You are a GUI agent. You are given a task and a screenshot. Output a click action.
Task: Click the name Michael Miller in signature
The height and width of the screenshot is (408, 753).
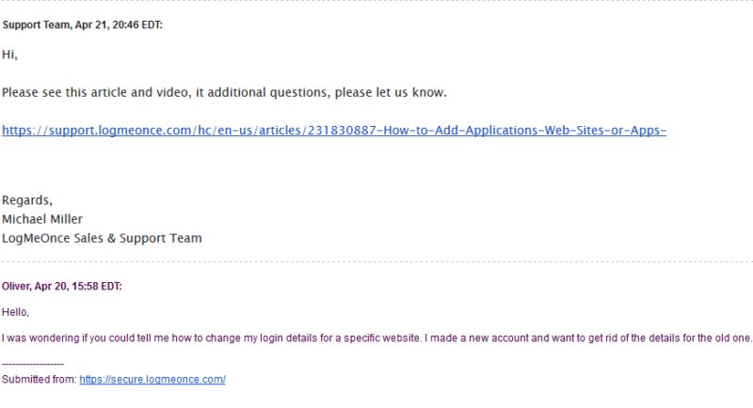[x=42, y=219]
